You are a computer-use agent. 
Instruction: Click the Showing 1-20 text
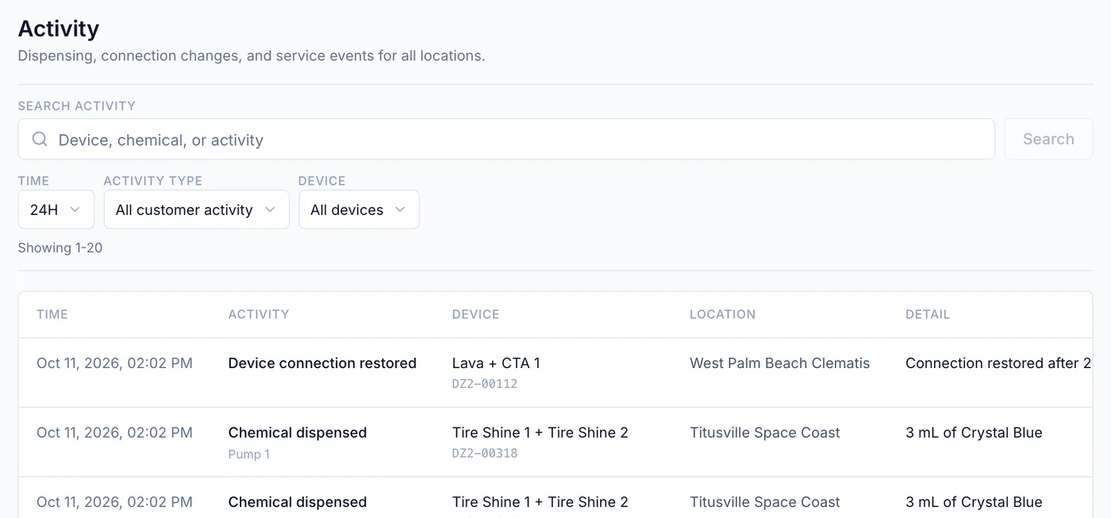60,247
